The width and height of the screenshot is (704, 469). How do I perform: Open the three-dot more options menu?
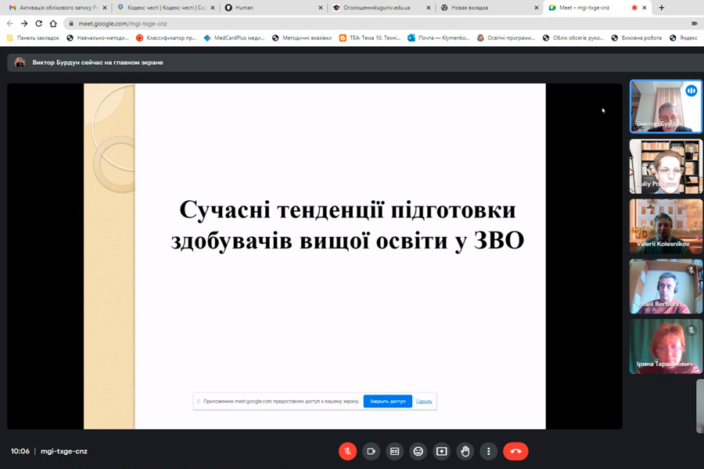(x=489, y=451)
